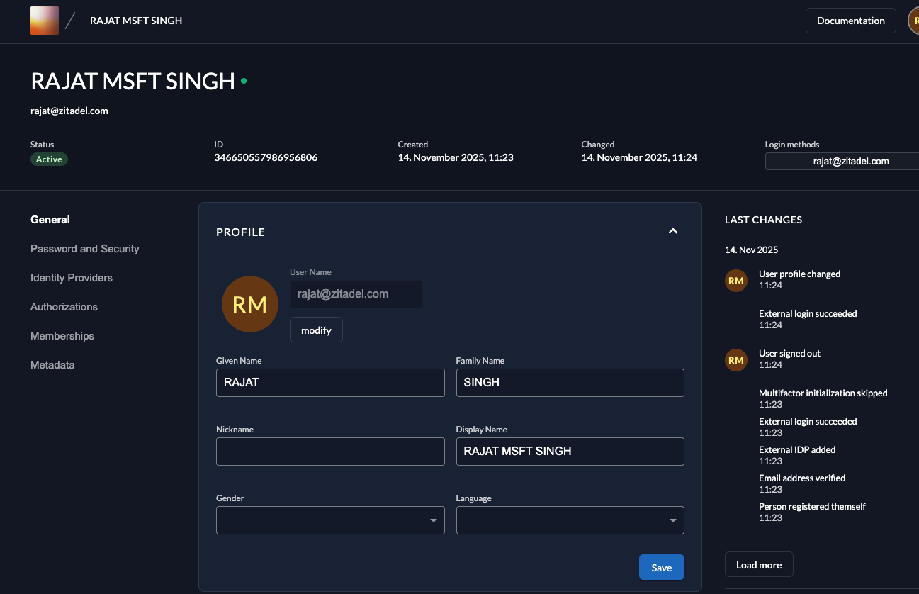
Task: Click into the Given Name field
Action: [330, 383]
